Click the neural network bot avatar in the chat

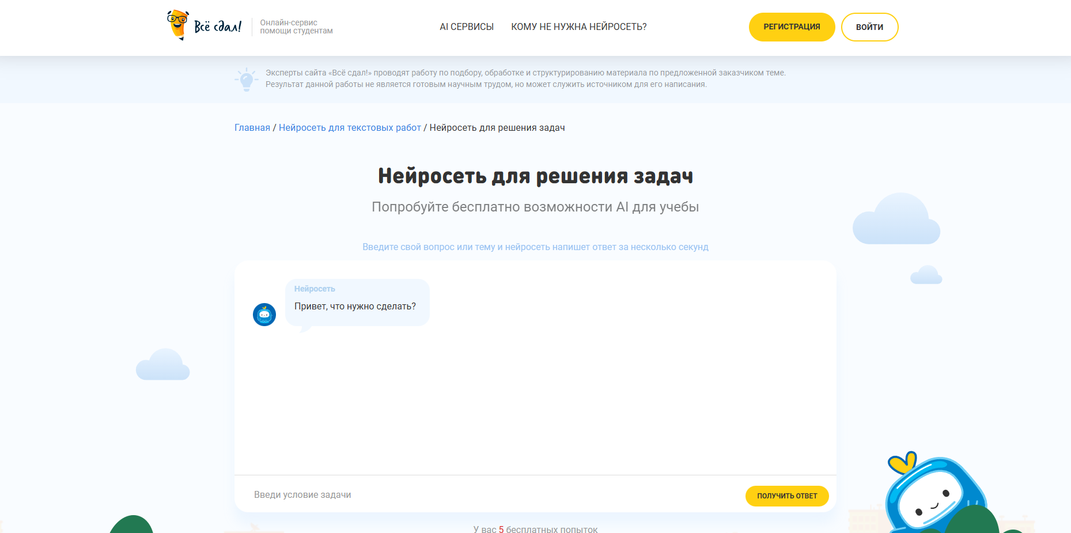tap(264, 315)
